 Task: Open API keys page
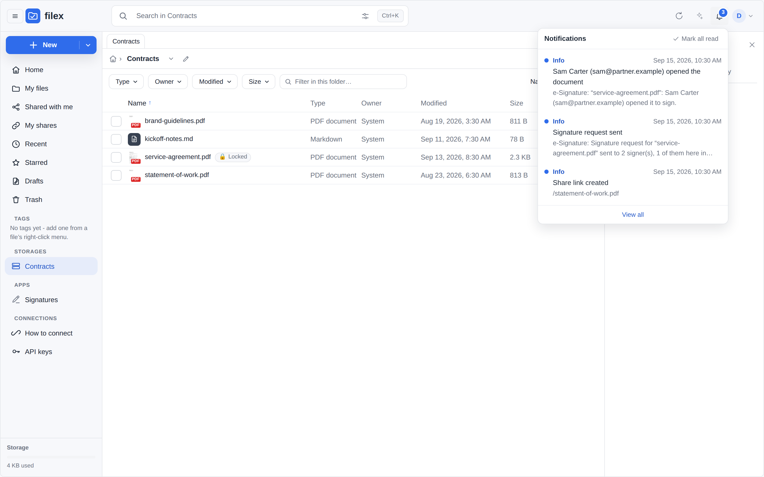pyautogui.click(x=51, y=352)
